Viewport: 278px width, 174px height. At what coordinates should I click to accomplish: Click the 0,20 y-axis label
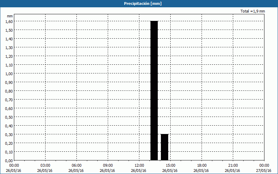pyautogui.click(x=9, y=143)
